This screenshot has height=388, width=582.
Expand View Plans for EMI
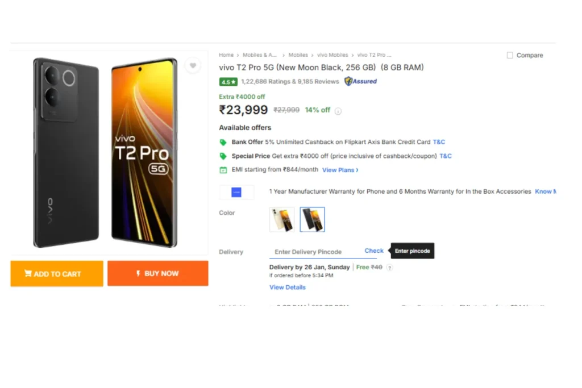click(340, 170)
